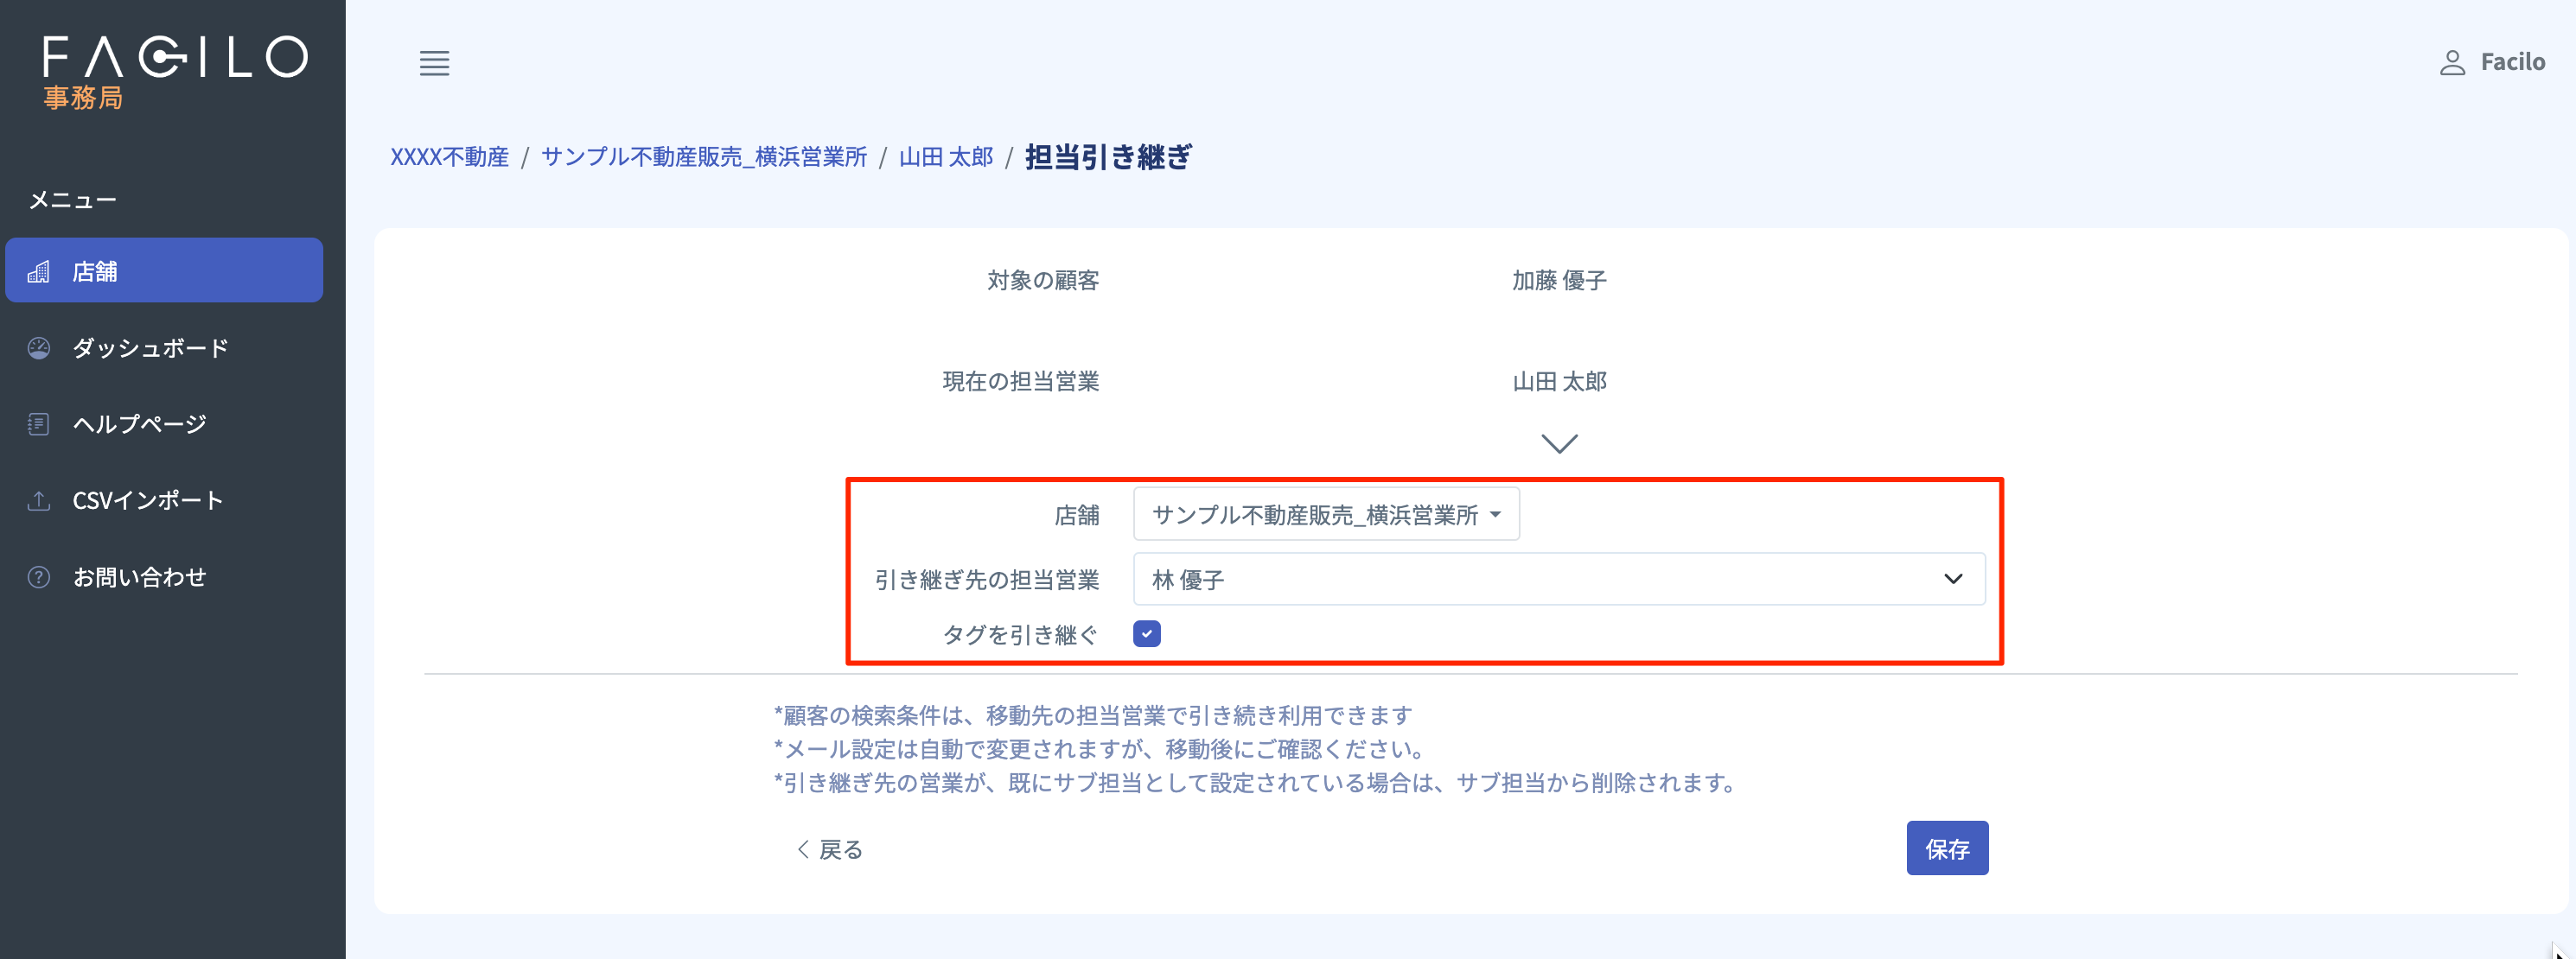This screenshot has width=2576, height=959.
Task: Click the ダッシュボード gauge icon
Action: 38,347
